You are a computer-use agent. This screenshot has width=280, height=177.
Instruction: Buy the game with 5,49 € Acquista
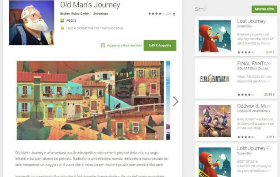point(160,46)
